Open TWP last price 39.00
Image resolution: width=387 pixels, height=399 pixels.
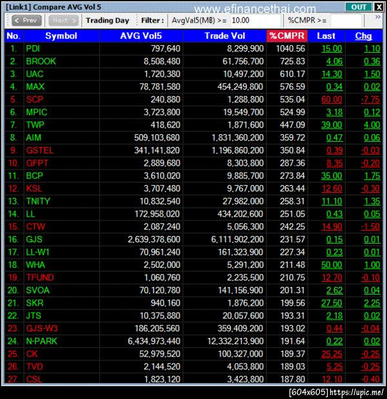332,125
